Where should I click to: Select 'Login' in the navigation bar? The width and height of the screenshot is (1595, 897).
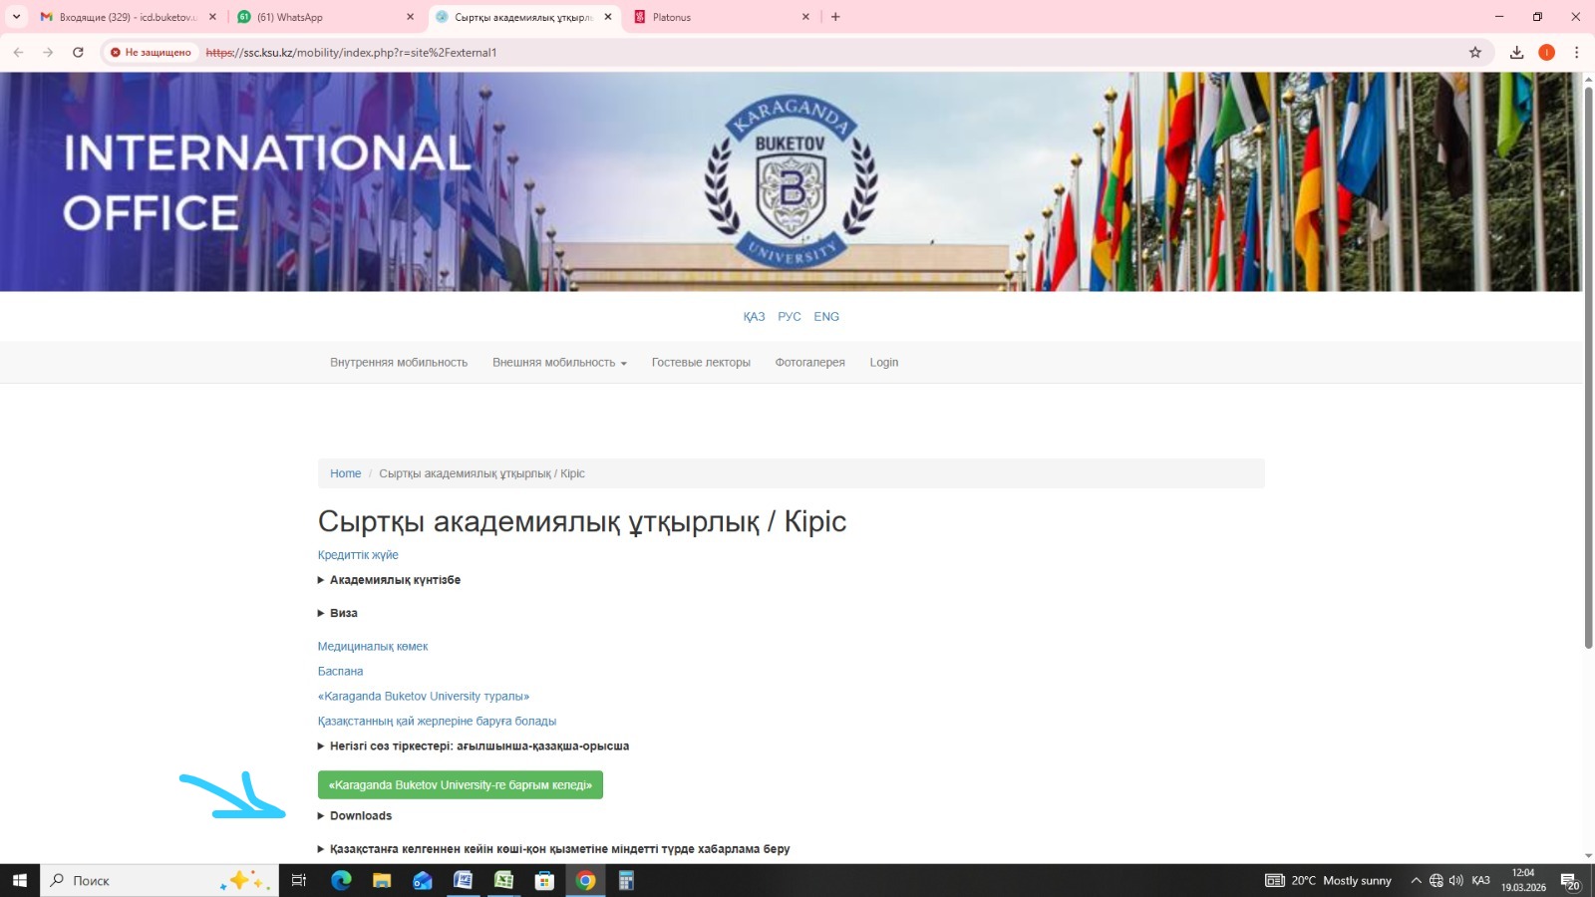883,363
